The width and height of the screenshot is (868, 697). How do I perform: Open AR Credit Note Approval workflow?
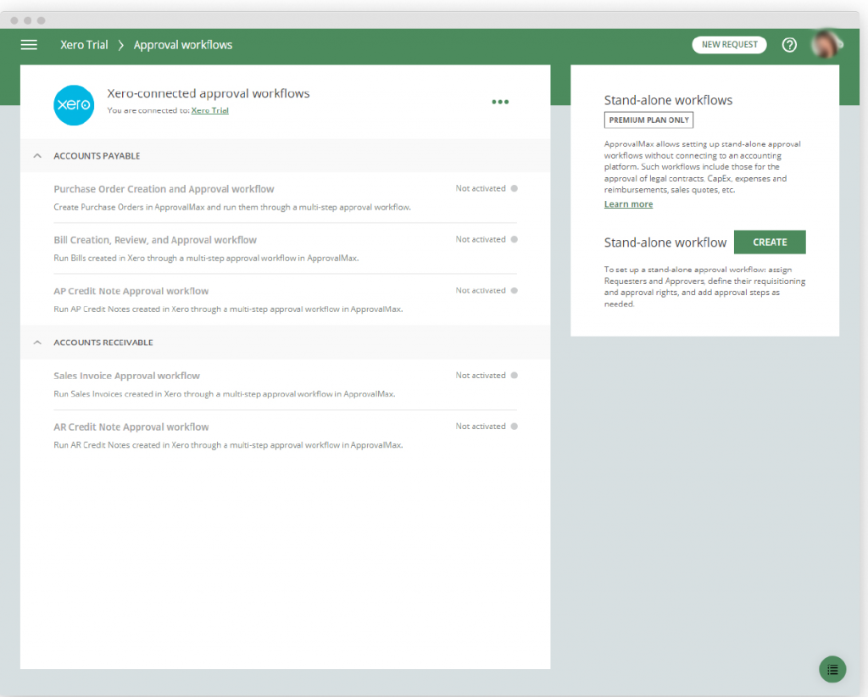(131, 427)
